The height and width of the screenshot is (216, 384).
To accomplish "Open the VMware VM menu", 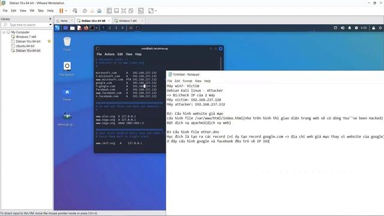I will click(32, 11).
